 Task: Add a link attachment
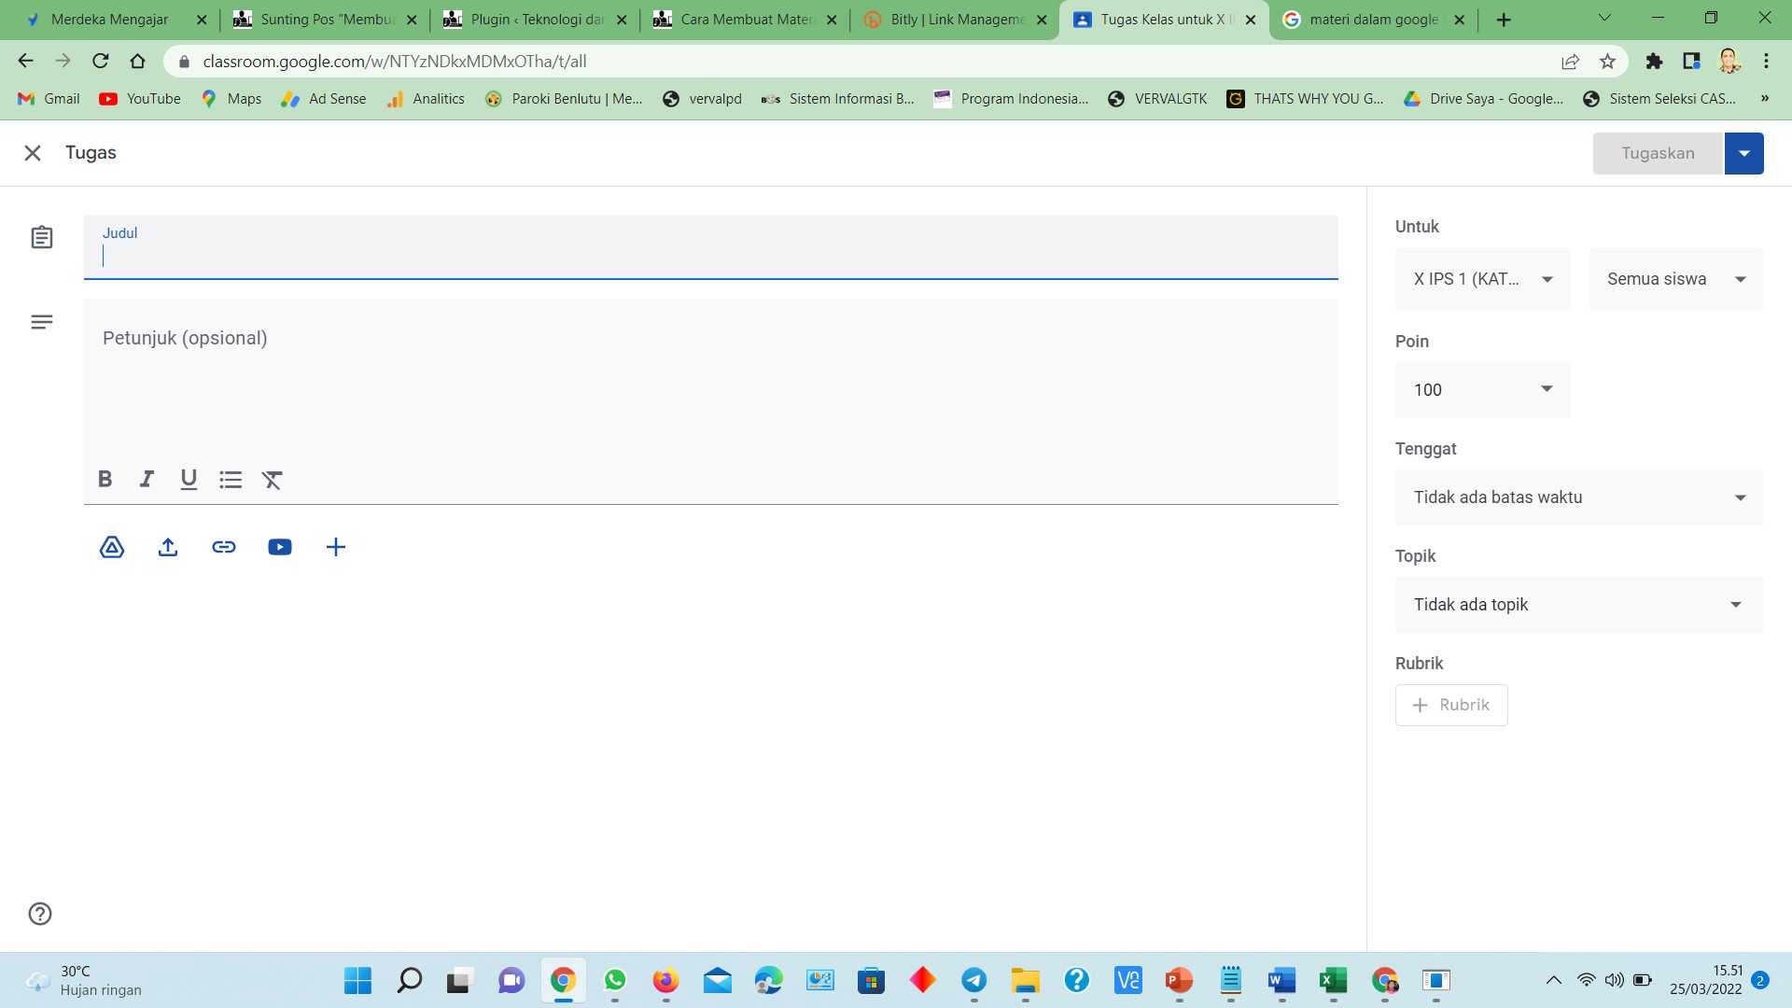click(x=224, y=547)
